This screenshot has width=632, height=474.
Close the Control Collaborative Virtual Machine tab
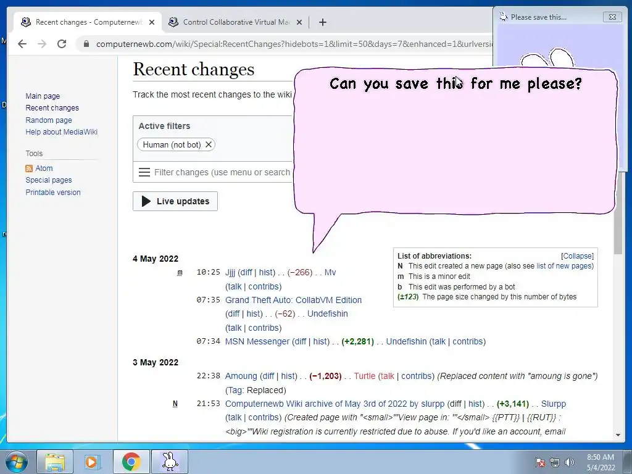[299, 22]
